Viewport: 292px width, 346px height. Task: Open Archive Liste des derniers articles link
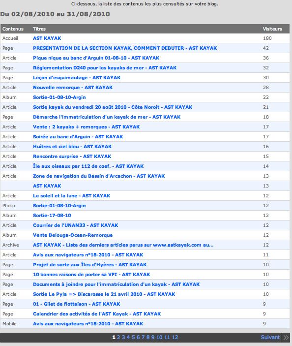[123, 245]
